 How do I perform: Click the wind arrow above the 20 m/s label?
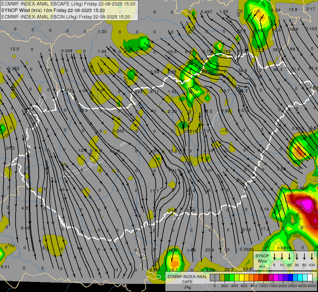(x=289, y=257)
